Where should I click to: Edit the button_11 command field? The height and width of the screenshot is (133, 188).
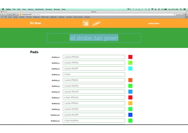(x=94, y=121)
